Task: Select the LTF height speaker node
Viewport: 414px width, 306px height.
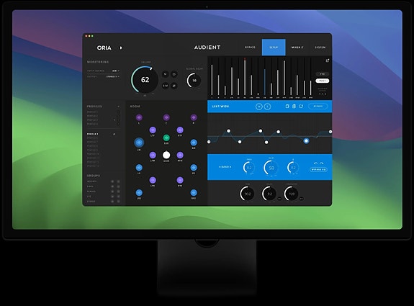Action: [x=153, y=130]
